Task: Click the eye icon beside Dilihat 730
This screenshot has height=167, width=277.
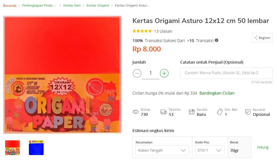Action: [136, 112]
